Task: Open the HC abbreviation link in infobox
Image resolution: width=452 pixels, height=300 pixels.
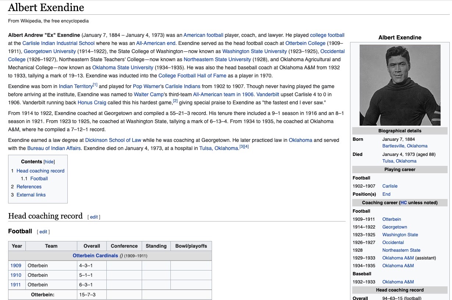Action: coord(403,203)
